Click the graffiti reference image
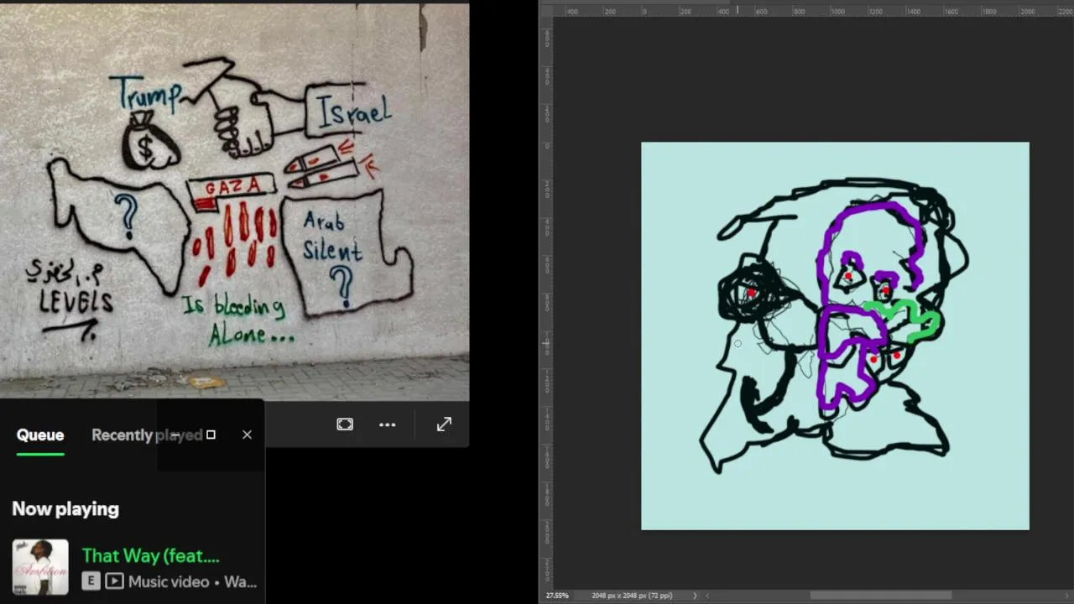Viewport: 1074px width, 604px height. click(234, 201)
